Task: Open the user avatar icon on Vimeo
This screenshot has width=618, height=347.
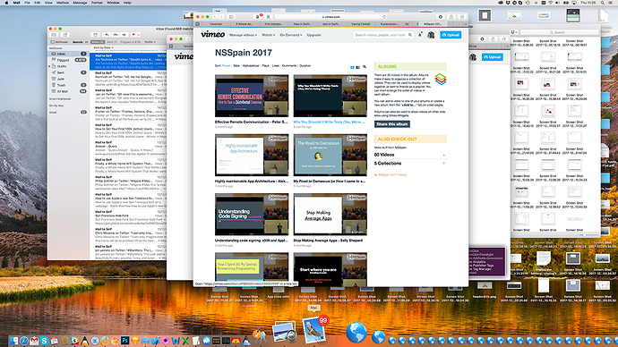Action: coord(431,35)
